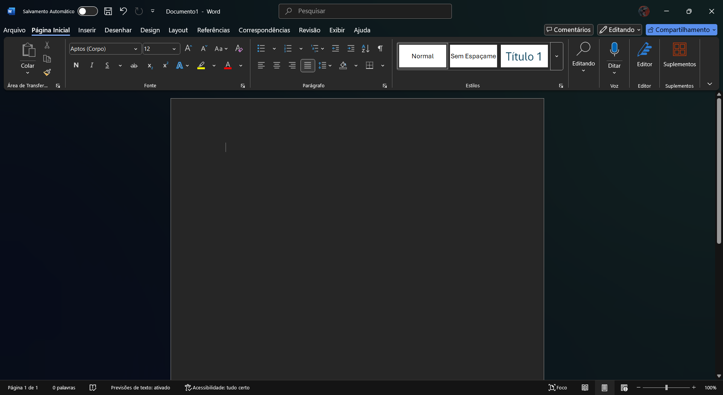This screenshot has height=395, width=723.
Task: Clear all formatting with eraser icon
Action: (239, 49)
